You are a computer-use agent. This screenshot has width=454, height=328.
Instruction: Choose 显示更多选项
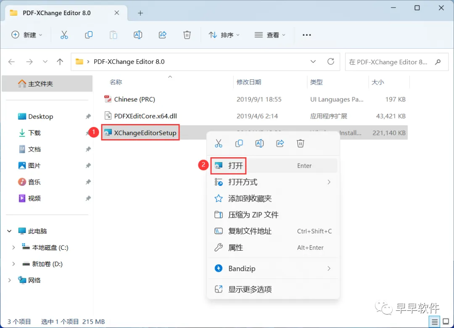273,289
